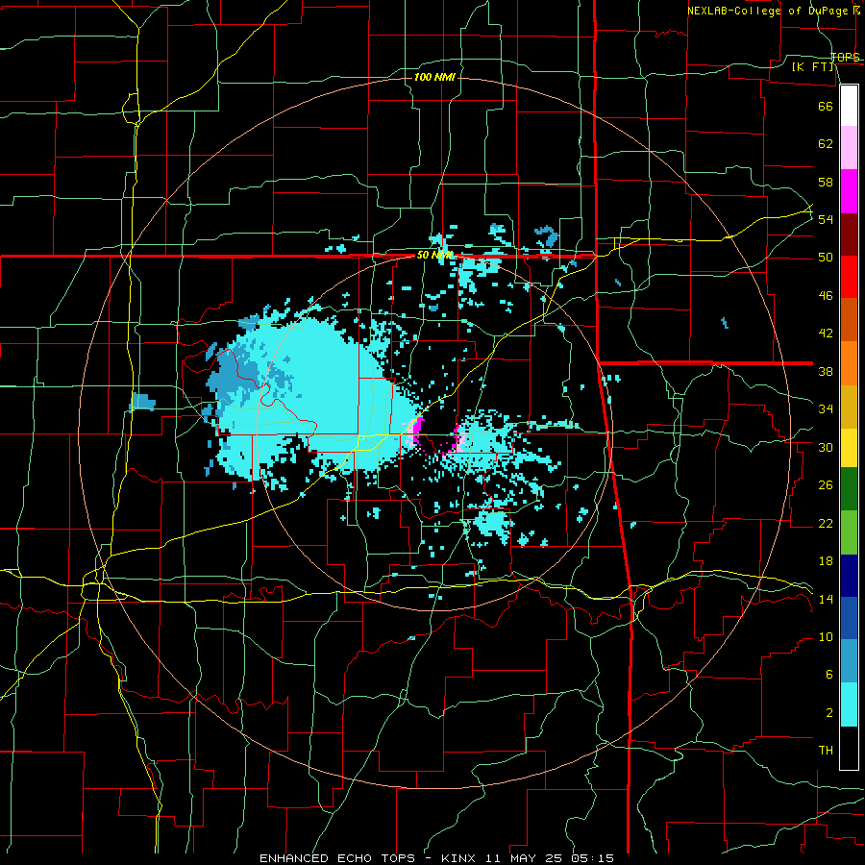This screenshot has width=865, height=865.
Task: Select the 38 legend value
Action: coord(826,371)
